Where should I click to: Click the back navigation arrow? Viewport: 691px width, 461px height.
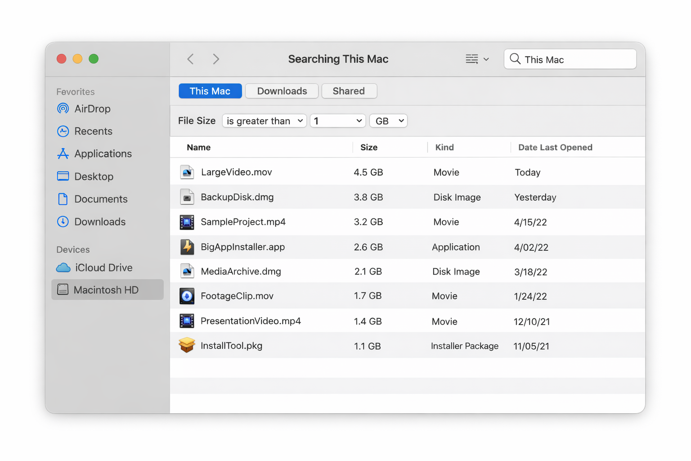191,59
